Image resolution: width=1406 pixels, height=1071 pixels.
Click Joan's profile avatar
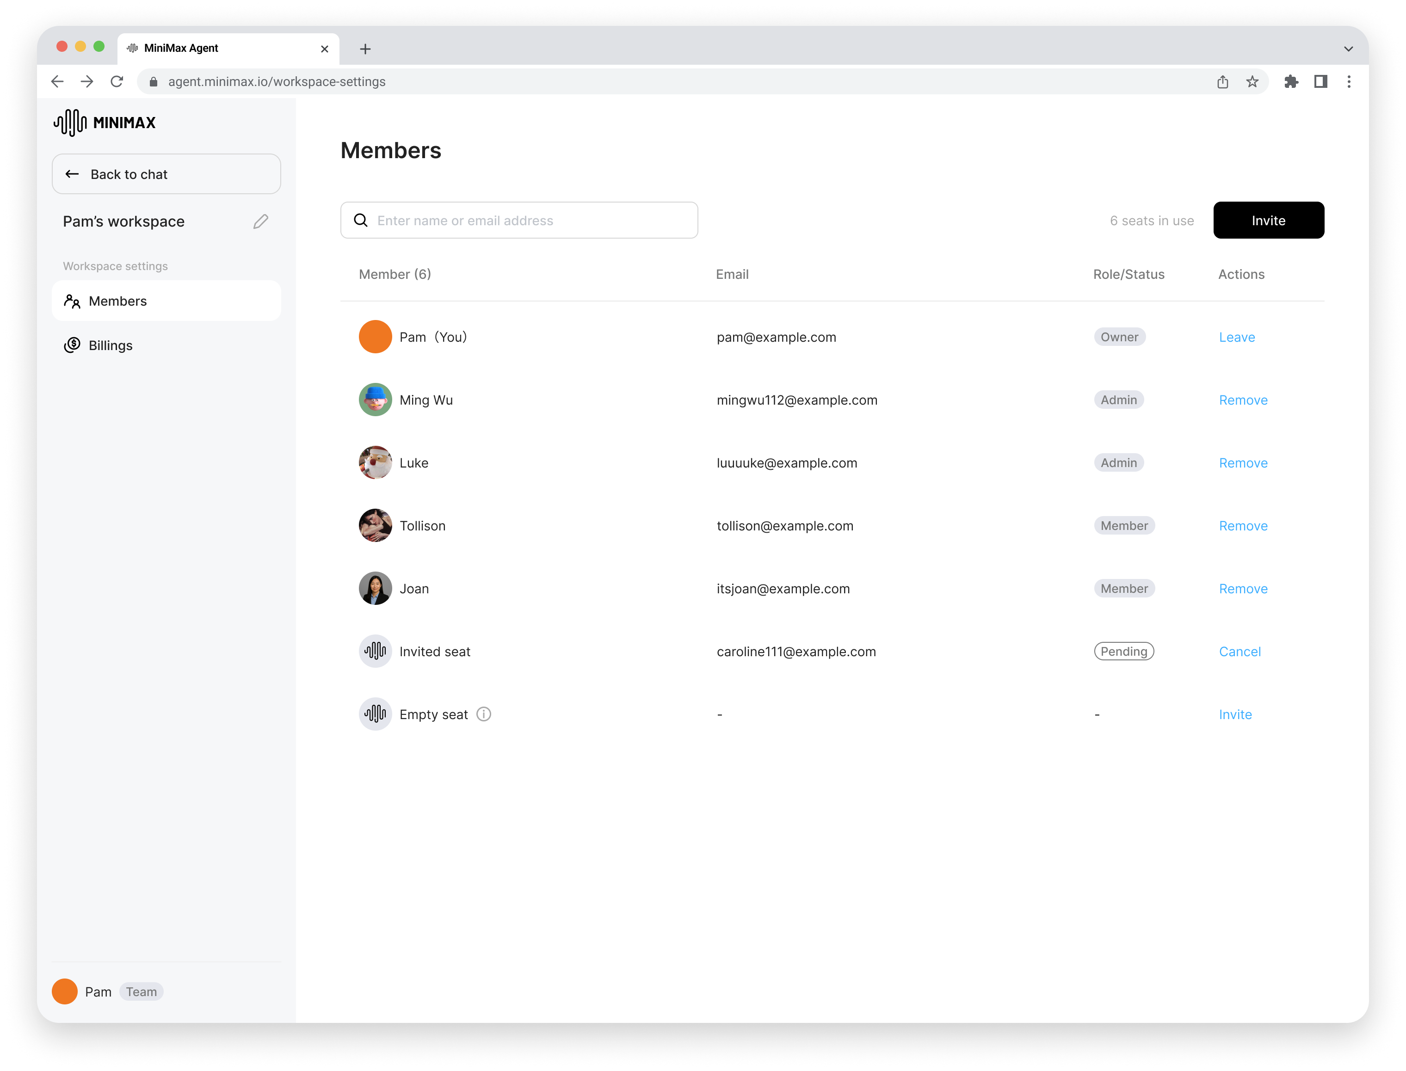(375, 588)
